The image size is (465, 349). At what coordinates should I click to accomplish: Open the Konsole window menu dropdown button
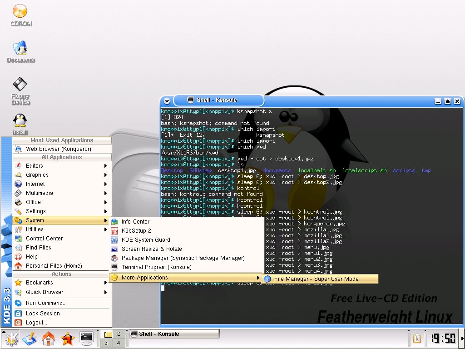(167, 101)
